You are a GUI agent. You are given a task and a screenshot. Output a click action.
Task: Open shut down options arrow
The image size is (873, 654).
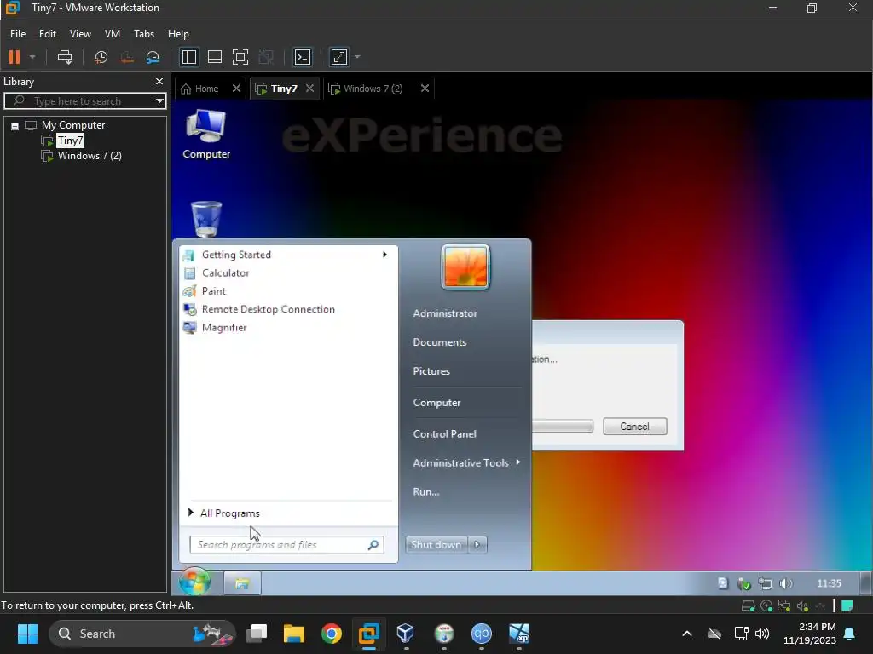477,545
